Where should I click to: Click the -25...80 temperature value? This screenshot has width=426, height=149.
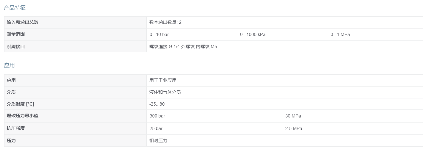(157, 104)
